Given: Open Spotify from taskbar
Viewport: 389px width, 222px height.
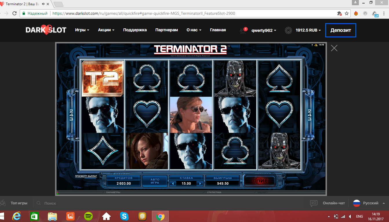Looking at the screenshot, I should (x=88, y=216).
